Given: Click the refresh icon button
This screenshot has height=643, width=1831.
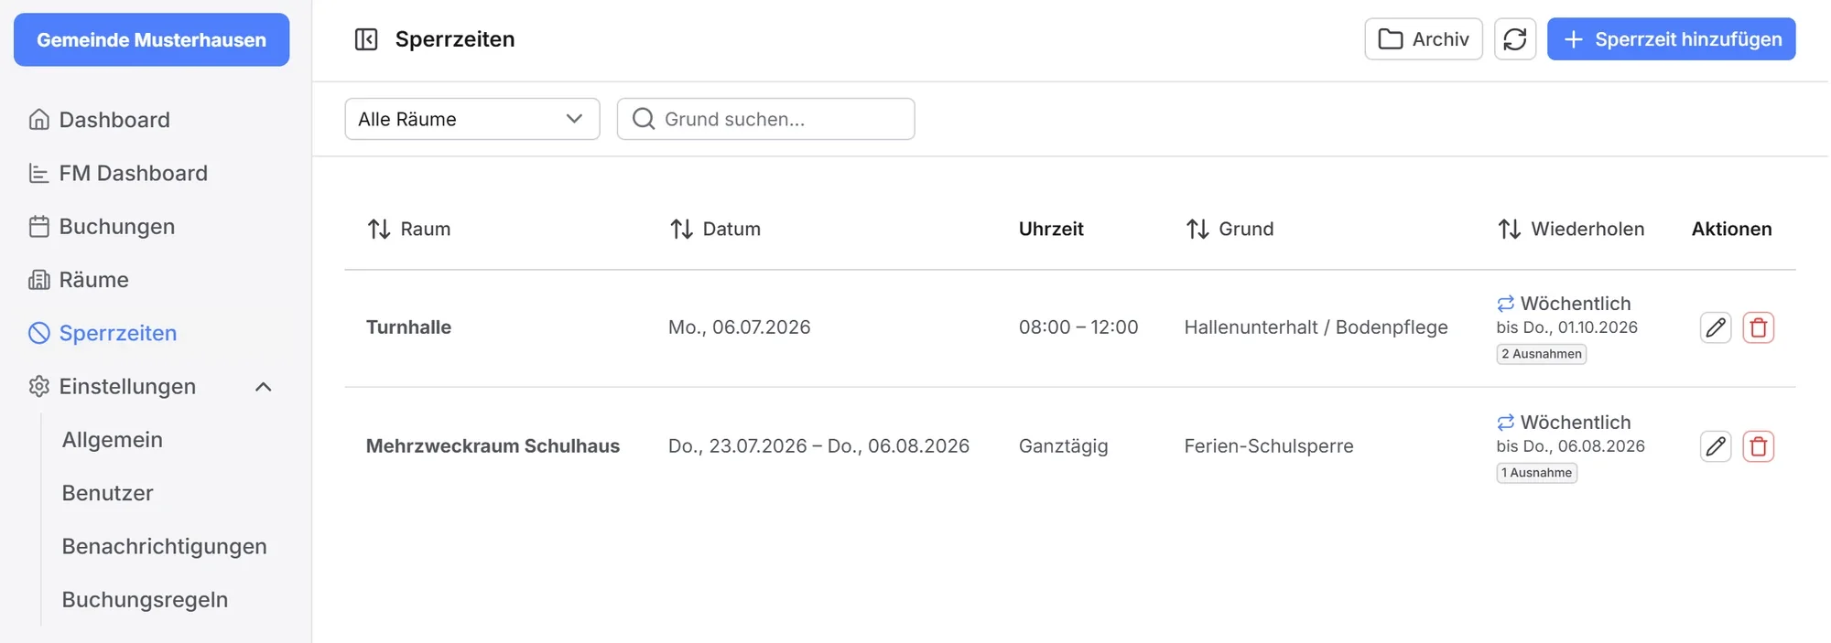Looking at the screenshot, I should (x=1515, y=39).
